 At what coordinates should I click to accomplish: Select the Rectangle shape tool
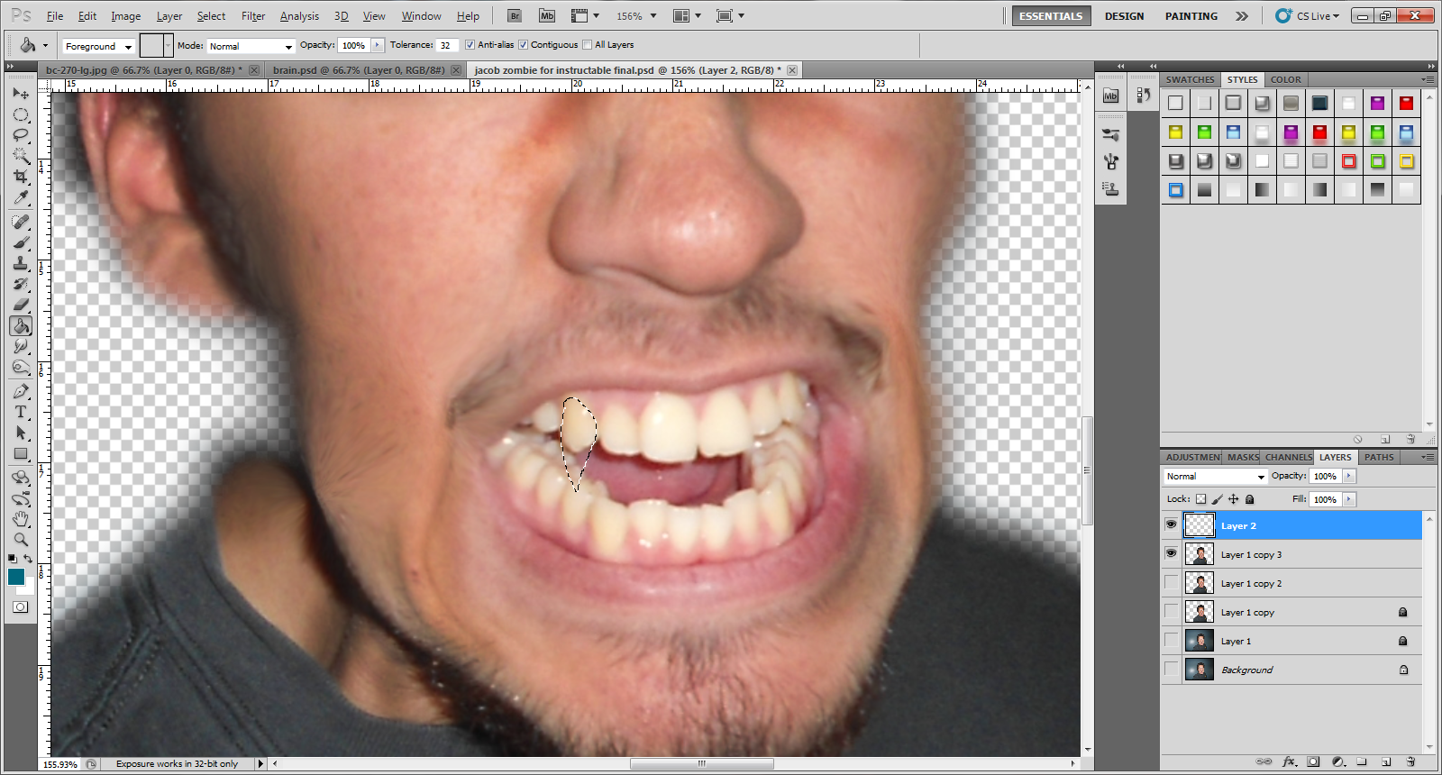point(21,453)
